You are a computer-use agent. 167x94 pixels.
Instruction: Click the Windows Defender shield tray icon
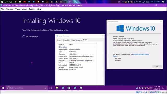tap(146, 88)
